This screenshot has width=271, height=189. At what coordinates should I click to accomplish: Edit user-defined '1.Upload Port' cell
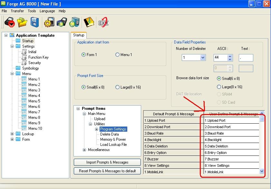point(232,120)
